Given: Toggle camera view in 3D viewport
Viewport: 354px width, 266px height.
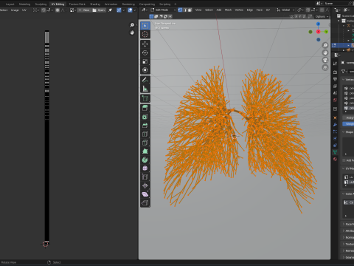Looking at the screenshot, I should [325, 60].
